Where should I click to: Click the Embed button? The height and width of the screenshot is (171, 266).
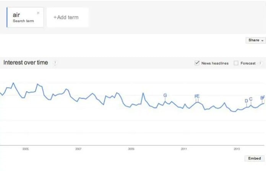pos(254,158)
